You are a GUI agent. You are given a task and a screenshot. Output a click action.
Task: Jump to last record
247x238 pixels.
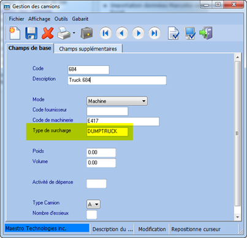154,33
